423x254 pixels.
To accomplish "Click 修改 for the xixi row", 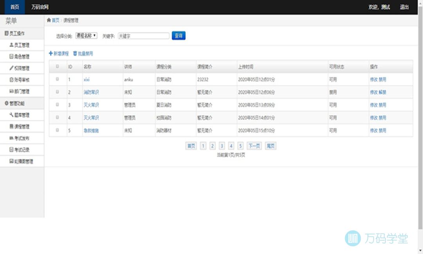I will [x=374, y=79].
